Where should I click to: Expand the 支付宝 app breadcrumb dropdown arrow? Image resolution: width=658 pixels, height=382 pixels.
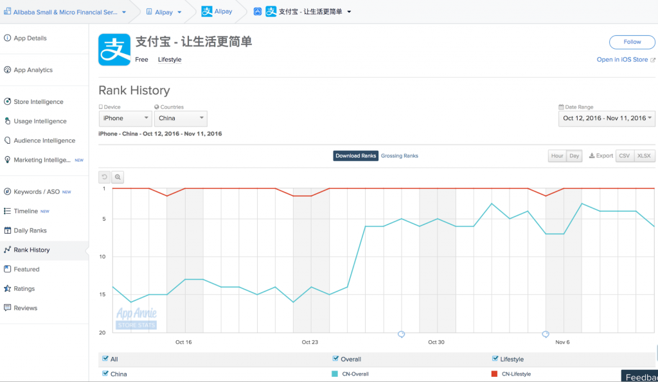click(349, 12)
